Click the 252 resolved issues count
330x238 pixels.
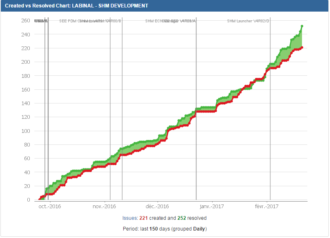point(182,218)
